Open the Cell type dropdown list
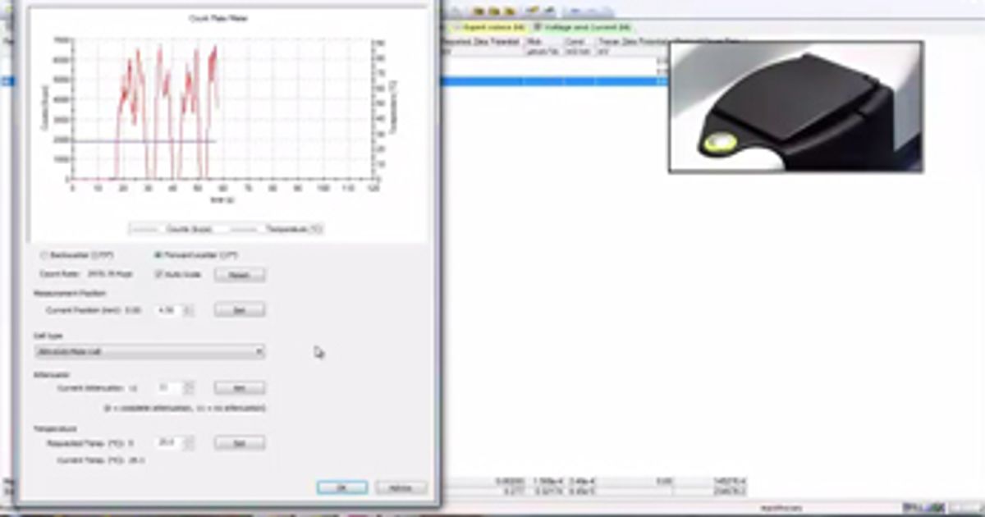The height and width of the screenshot is (517, 985). click(260, 351)
